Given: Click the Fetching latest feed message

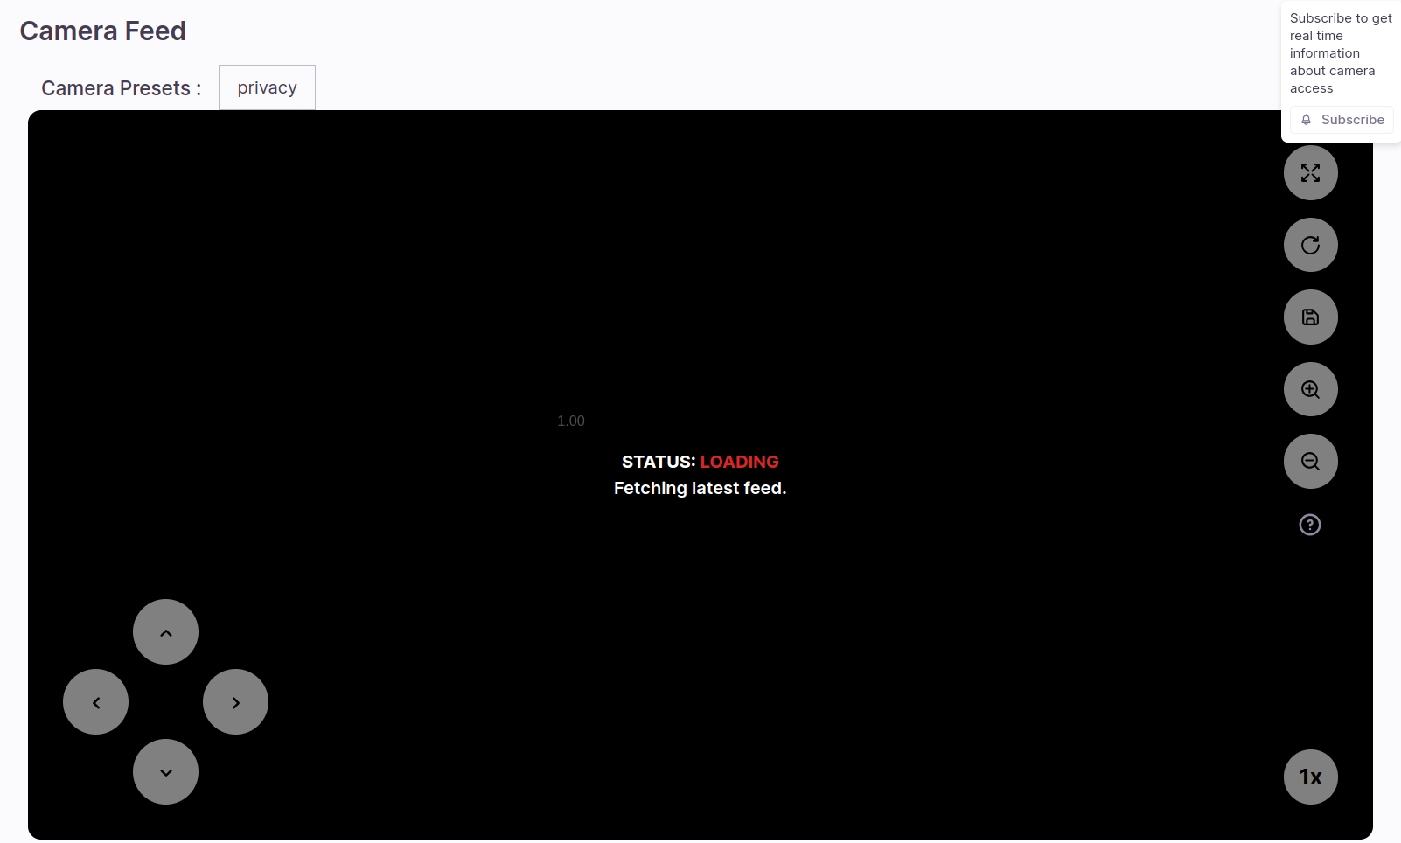Looking at the screenshot, I should (x=700, y=488).
